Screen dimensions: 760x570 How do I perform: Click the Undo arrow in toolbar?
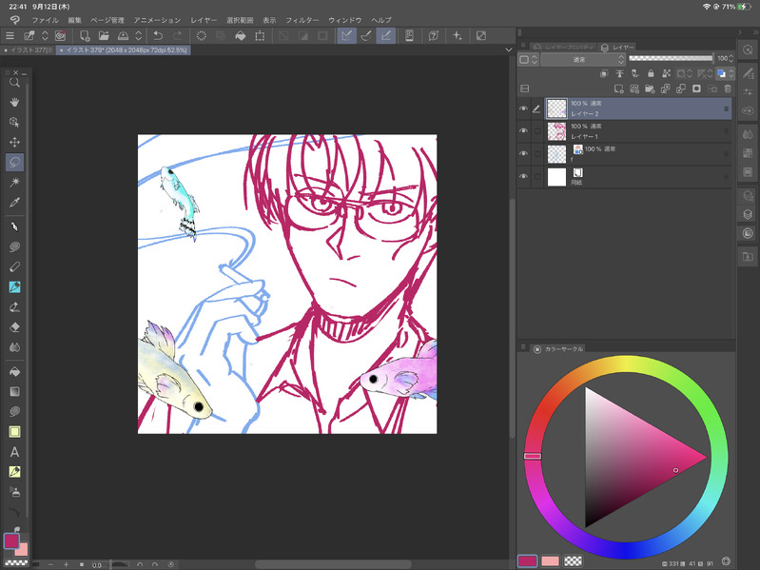(158, 35)
